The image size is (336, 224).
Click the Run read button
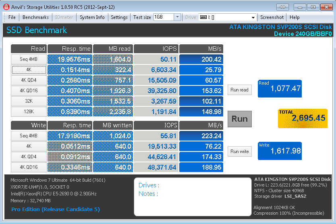pyautogui.click(x=239, y=90)
